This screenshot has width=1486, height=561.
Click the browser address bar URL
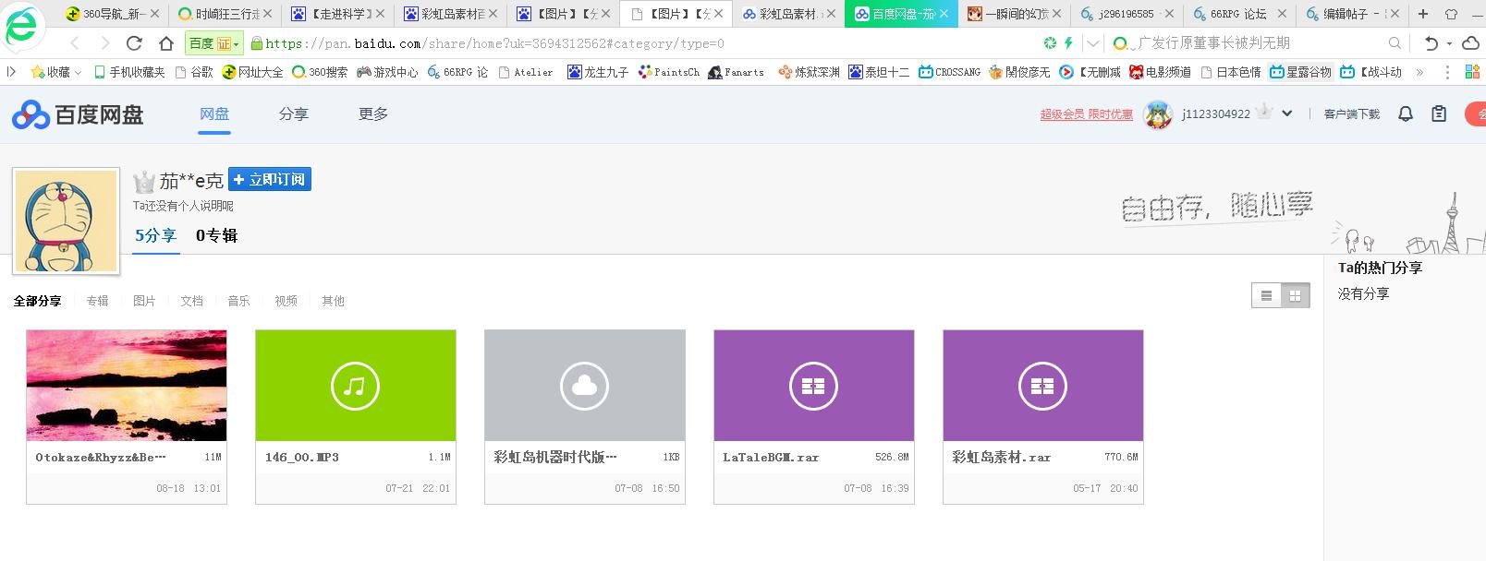[x=494, y=43]
